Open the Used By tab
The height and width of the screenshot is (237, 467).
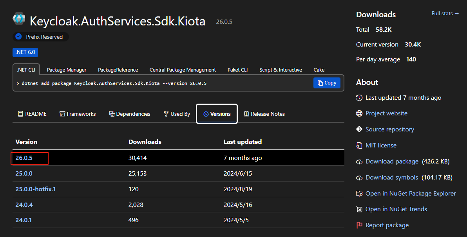pyautogui.click(x=177, y=114)
